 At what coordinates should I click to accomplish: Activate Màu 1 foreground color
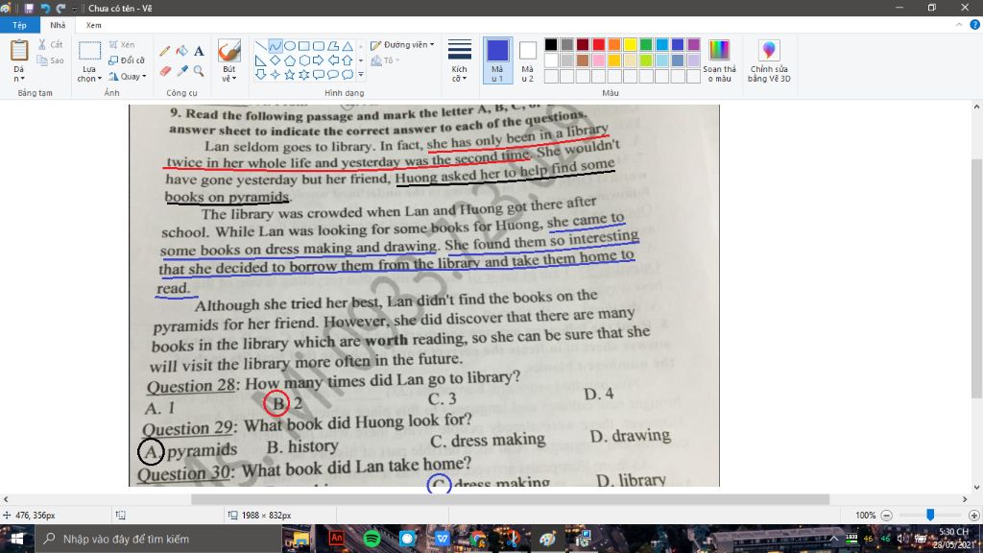[x=497, y=60]
